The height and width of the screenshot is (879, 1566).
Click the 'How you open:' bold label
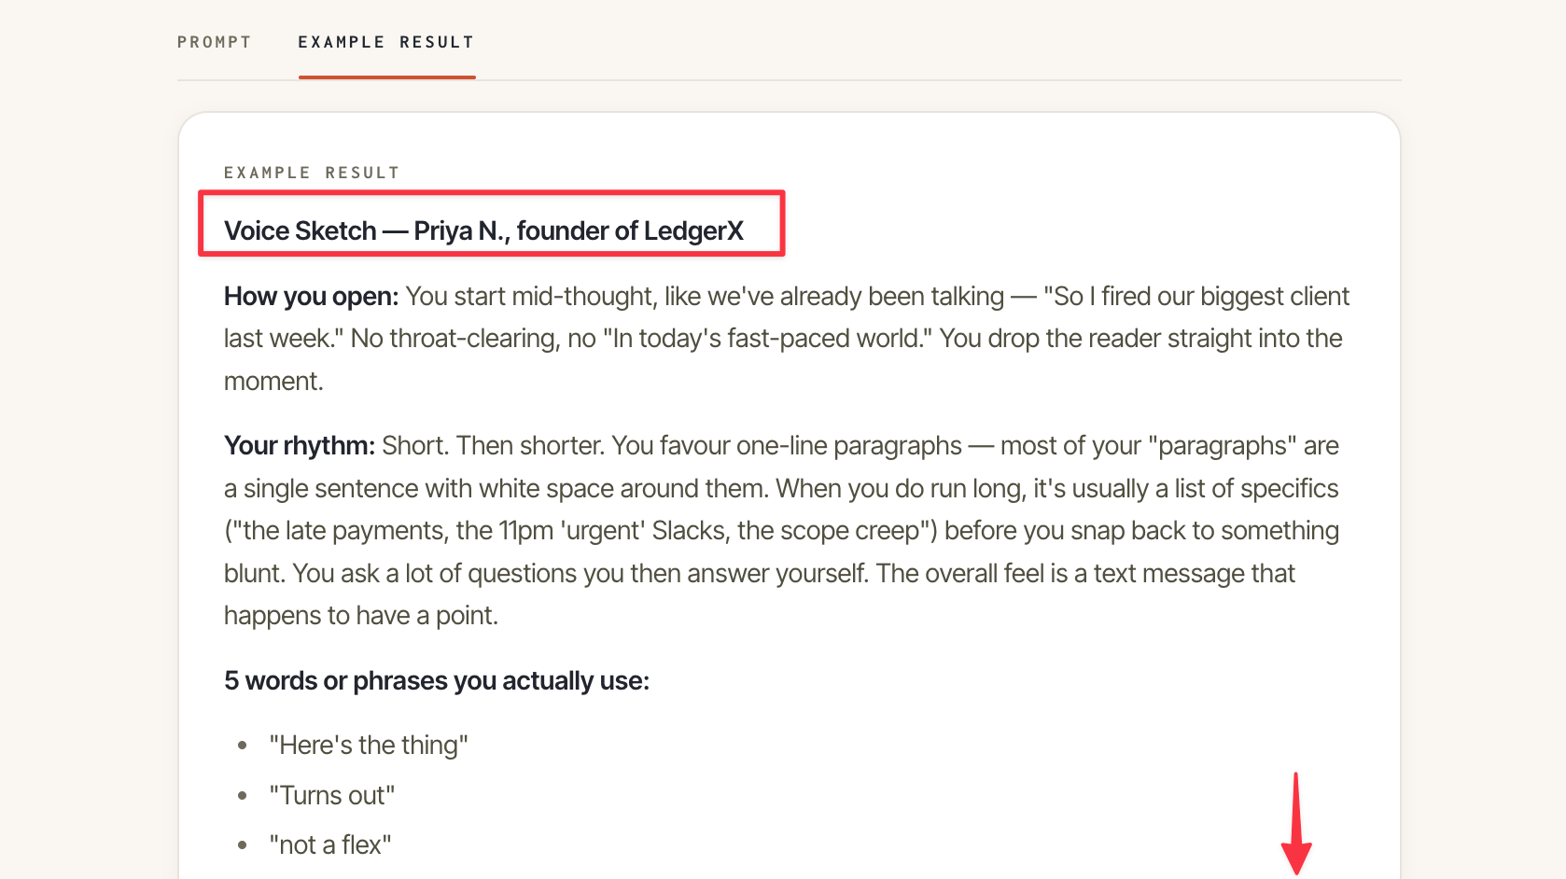pyautogui.click(x=312, y=297)
